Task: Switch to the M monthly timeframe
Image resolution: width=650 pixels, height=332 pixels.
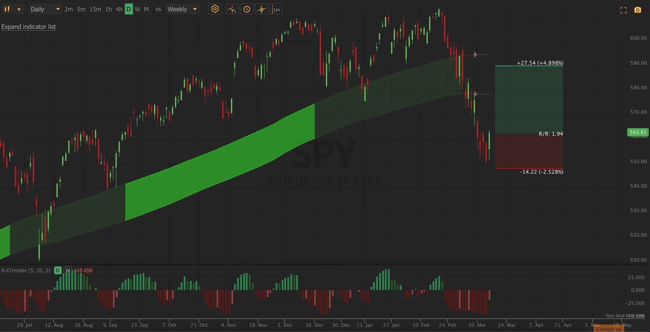Action: point(146,9)
